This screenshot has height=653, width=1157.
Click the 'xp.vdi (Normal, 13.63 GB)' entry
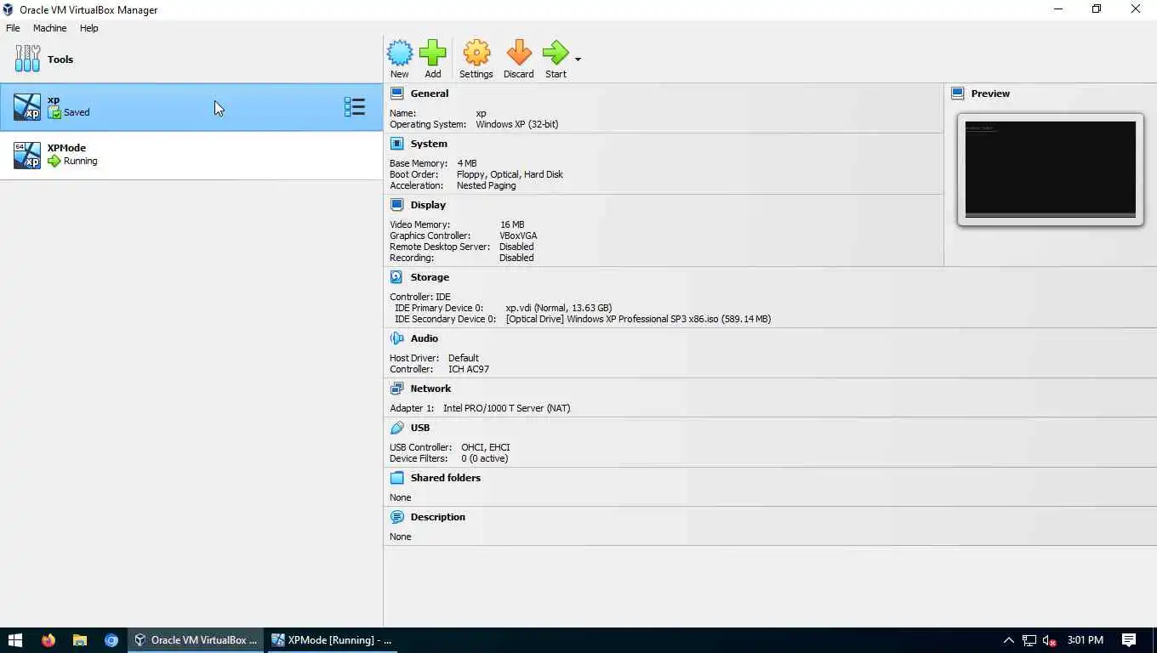559,308
